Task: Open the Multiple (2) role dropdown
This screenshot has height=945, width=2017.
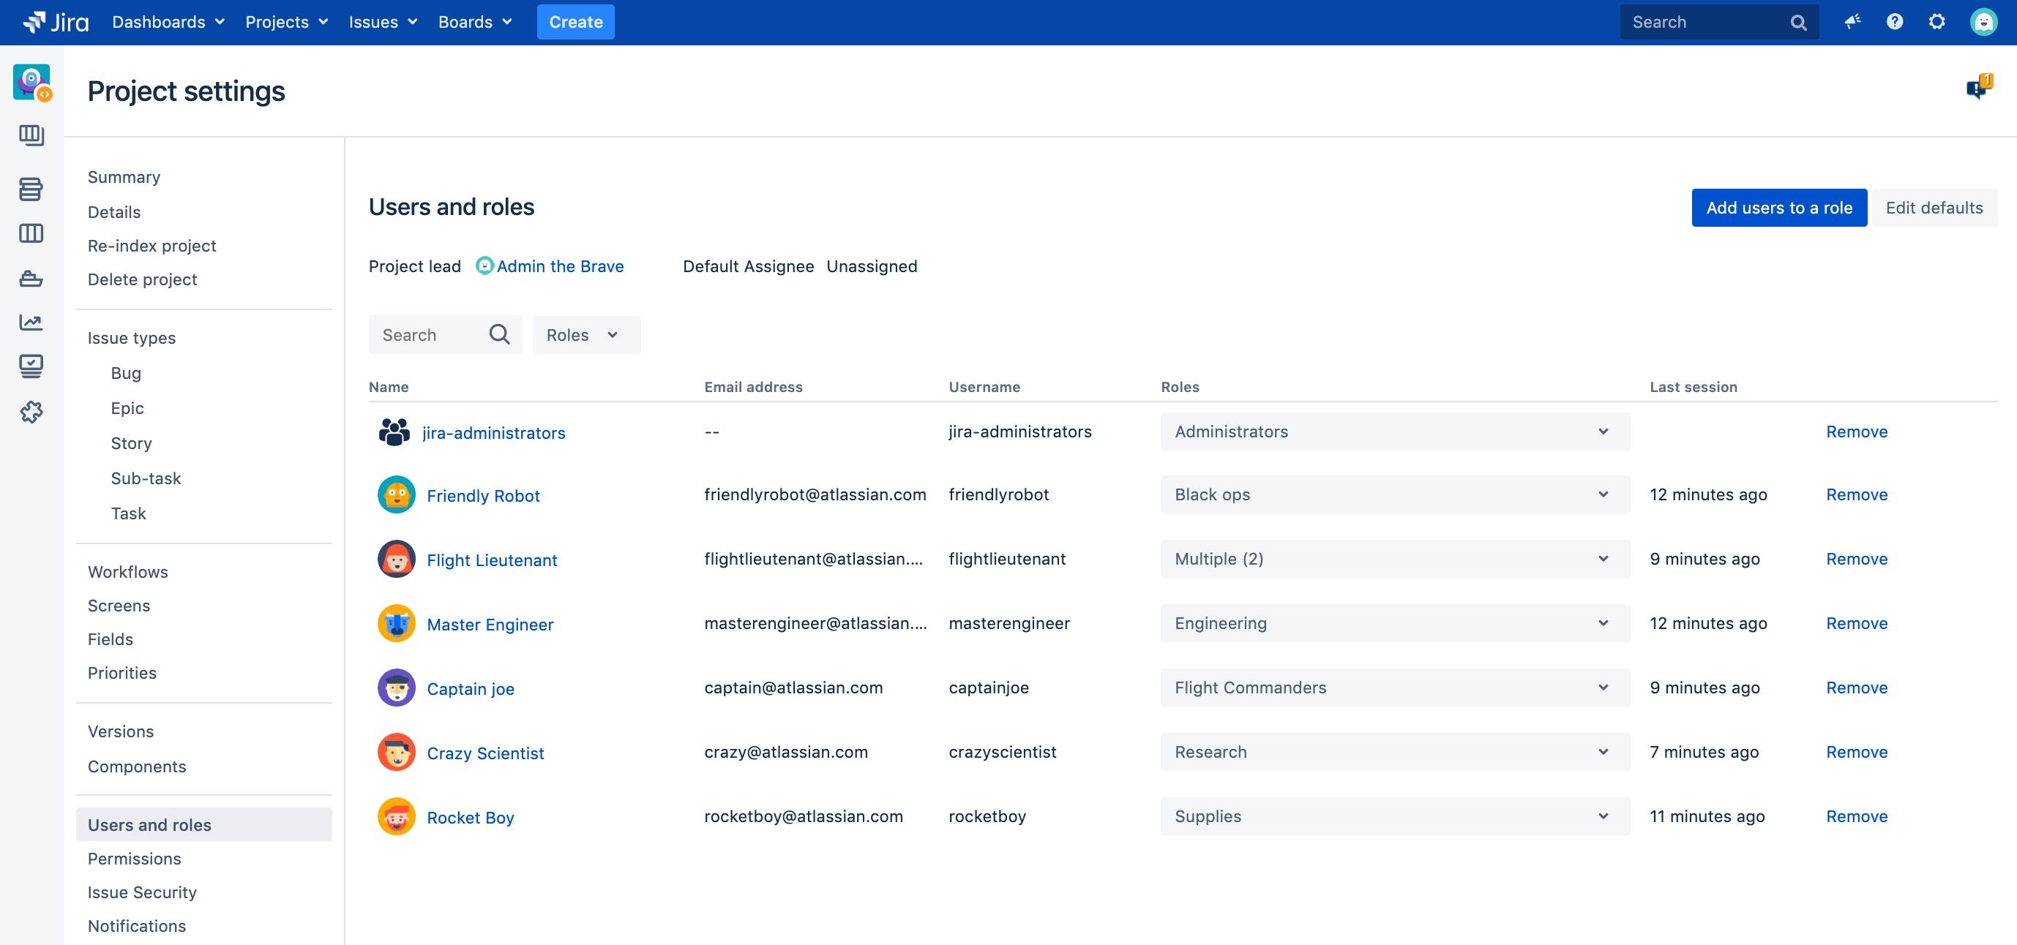Action: (1396, 559)
